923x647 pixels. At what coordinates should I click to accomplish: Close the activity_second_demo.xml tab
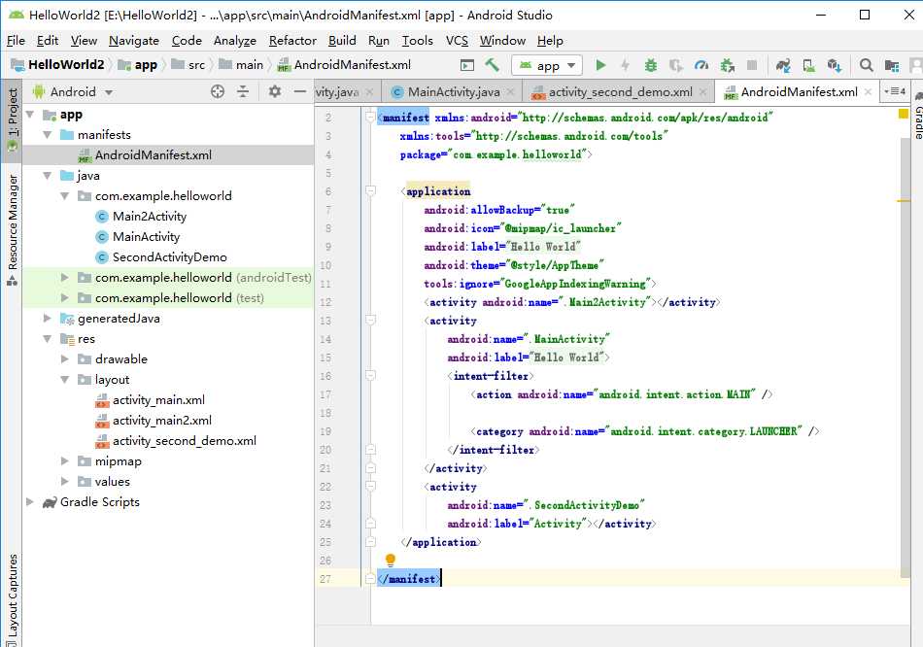[x=702, y=92]
